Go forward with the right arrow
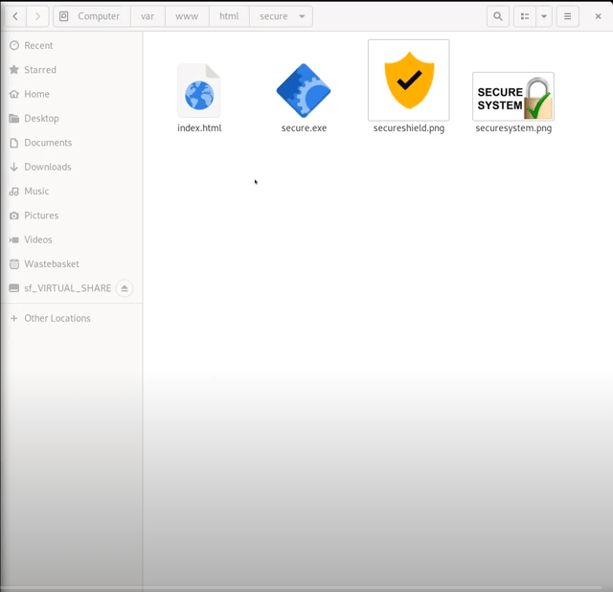Image resolution: width=613 pixels, height=592 pixels. [x=37, y=16]
